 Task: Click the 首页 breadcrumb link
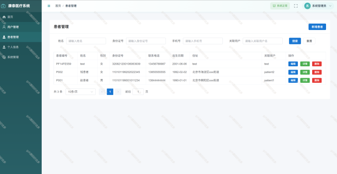pos(58,6)
